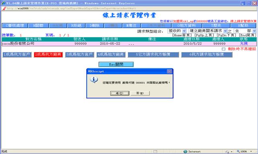258x154 pixels.
Task: Open the 全部 status filter dropdown
Action: click(x=254, y=31)
